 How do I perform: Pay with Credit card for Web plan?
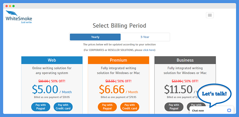[63, 107]
